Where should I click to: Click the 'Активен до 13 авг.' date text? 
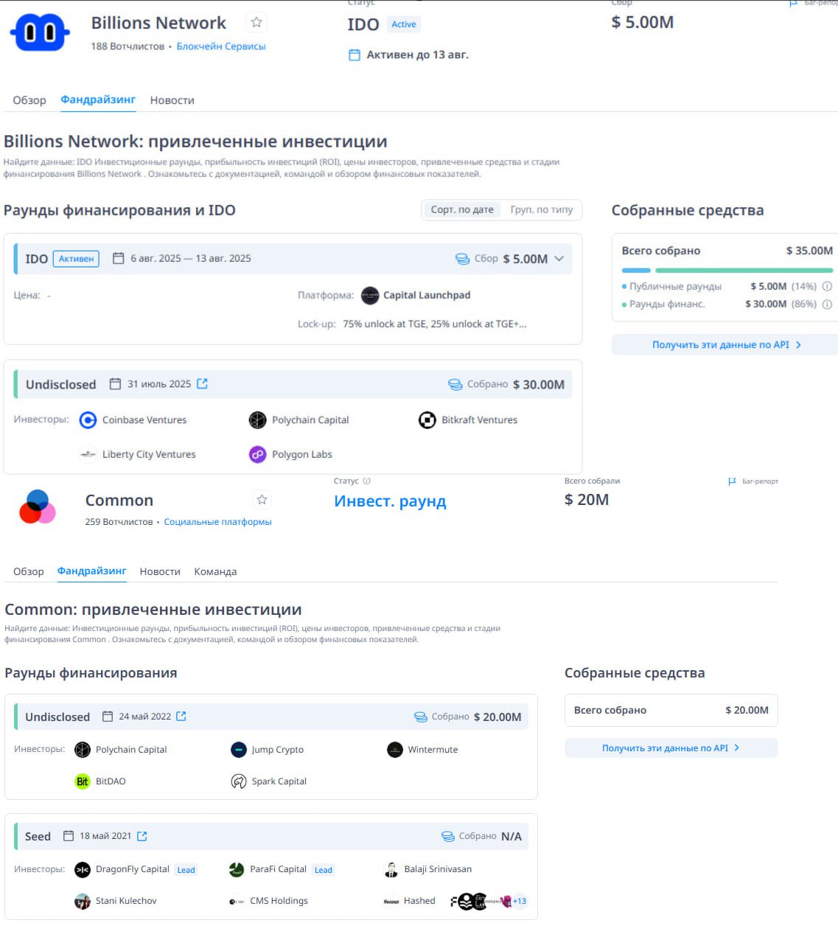click(418, 55)
